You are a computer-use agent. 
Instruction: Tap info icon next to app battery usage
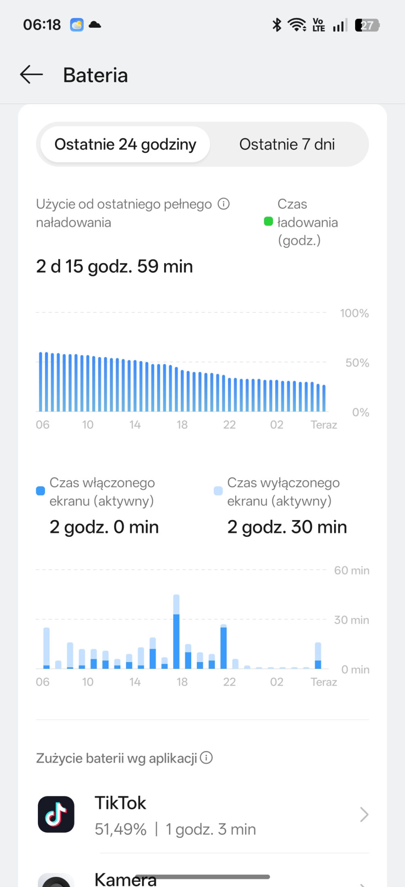207,758
